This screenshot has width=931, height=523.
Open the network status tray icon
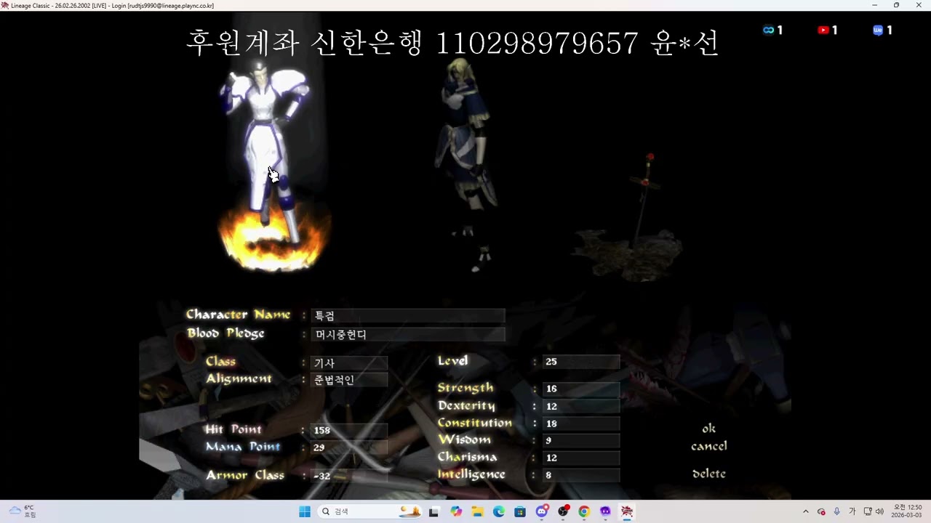868,511
